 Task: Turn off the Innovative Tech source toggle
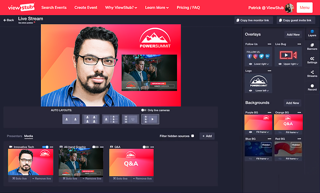click(45, 147)
